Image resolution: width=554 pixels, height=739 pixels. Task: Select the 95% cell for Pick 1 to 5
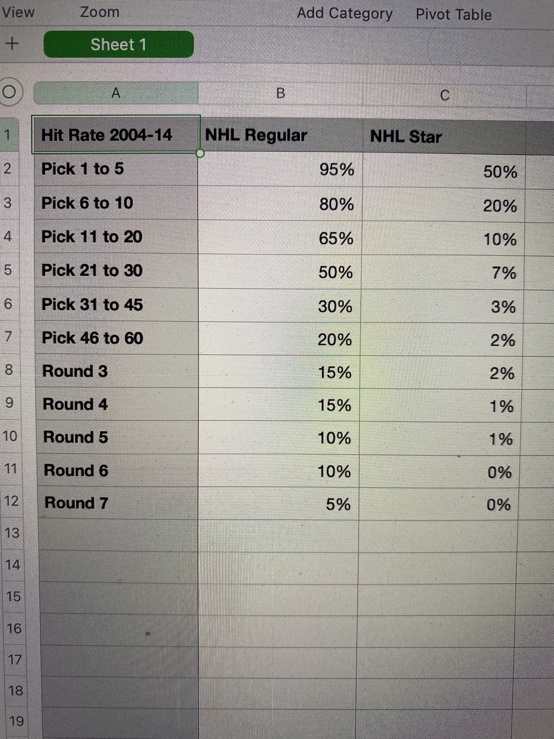click(x=280, y=170)
